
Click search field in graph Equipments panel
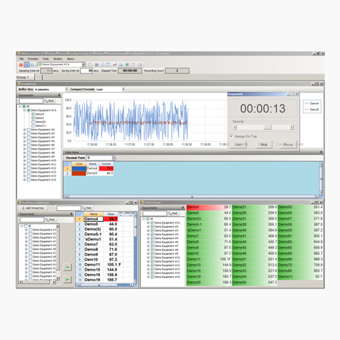pos(31,101)
